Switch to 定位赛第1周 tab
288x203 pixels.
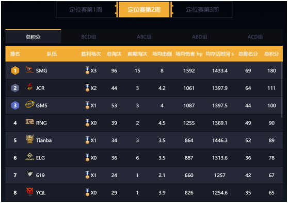coord(86,10)
